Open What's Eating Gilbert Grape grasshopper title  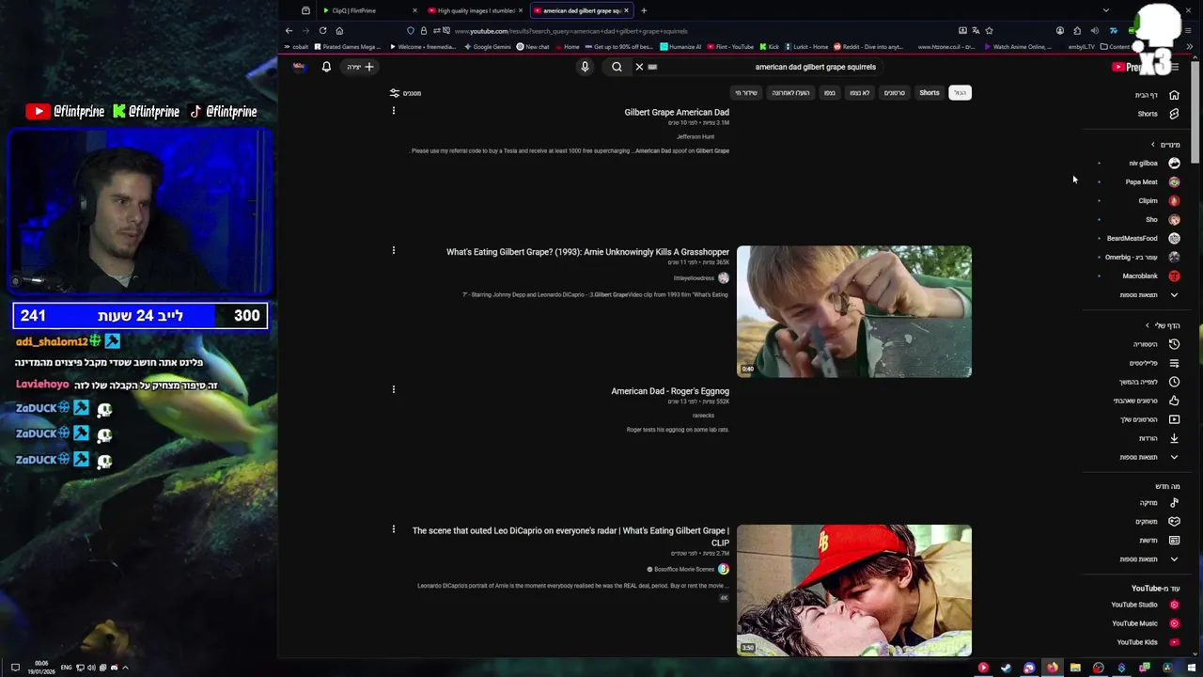point(587,252)
